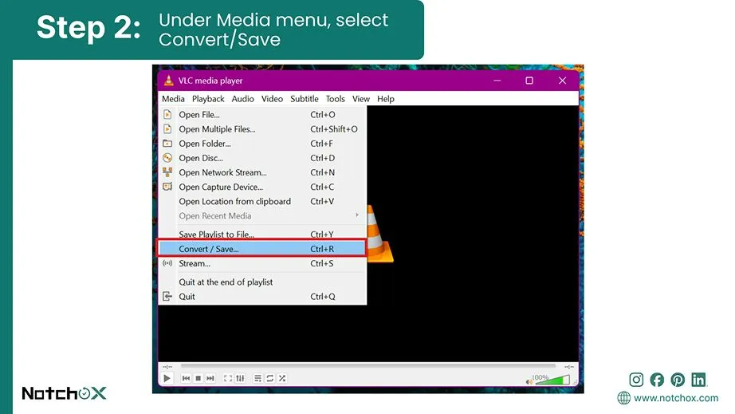Click the previous track button

click(186, 378)
